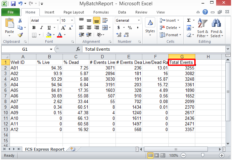The width and height of the screenshot is (232, 160).
Task: Click the Insert Function fx icon
Action: pos(78,49)
